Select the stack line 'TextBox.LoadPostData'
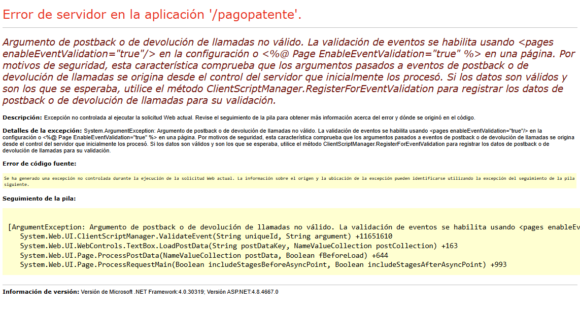 pyautogui.click(x=238, y=246)
